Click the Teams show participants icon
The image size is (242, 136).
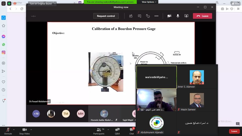coord(131,16)
